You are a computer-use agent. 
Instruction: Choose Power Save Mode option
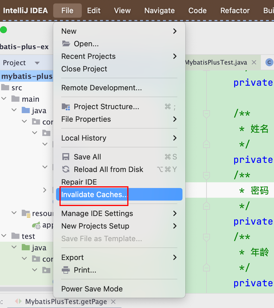point(92,289)
